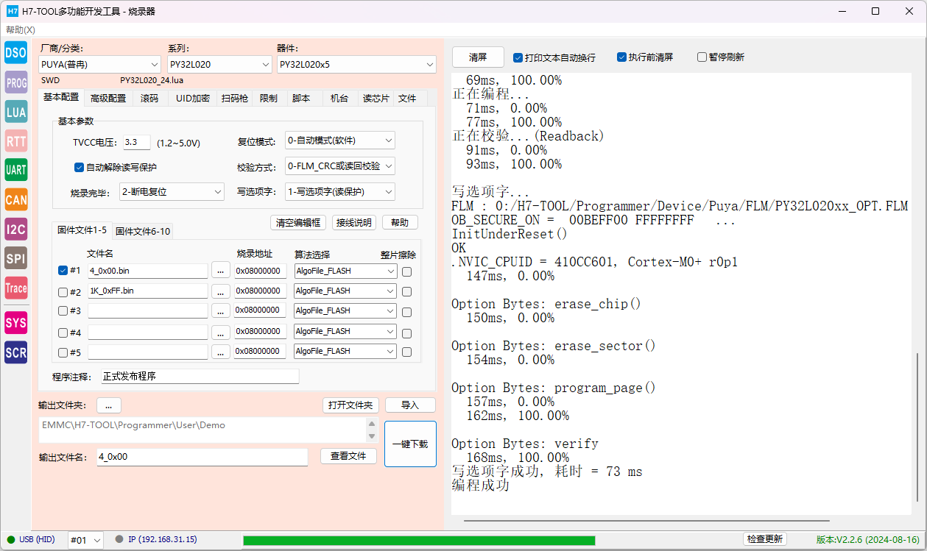Screen dimensions: 927x551
Task: Open the UART serial module
Action: [16, 170]
